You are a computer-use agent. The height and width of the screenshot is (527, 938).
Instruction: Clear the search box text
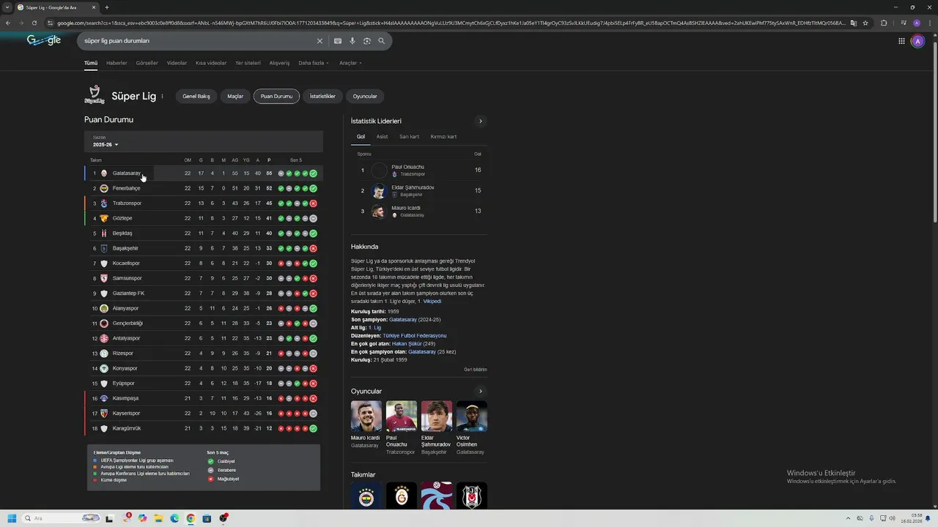(x=320, y=41)
